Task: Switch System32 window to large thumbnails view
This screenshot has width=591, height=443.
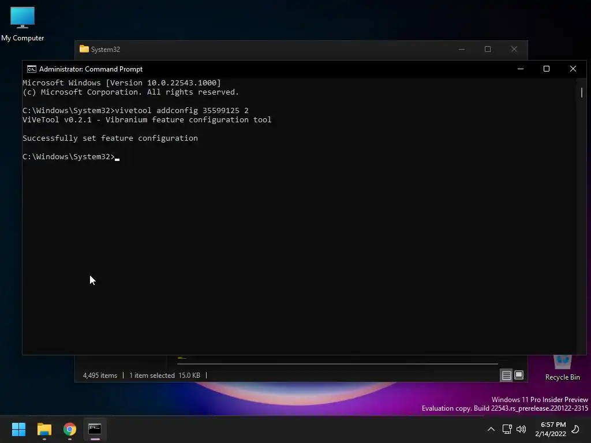Action: point(519,375)
